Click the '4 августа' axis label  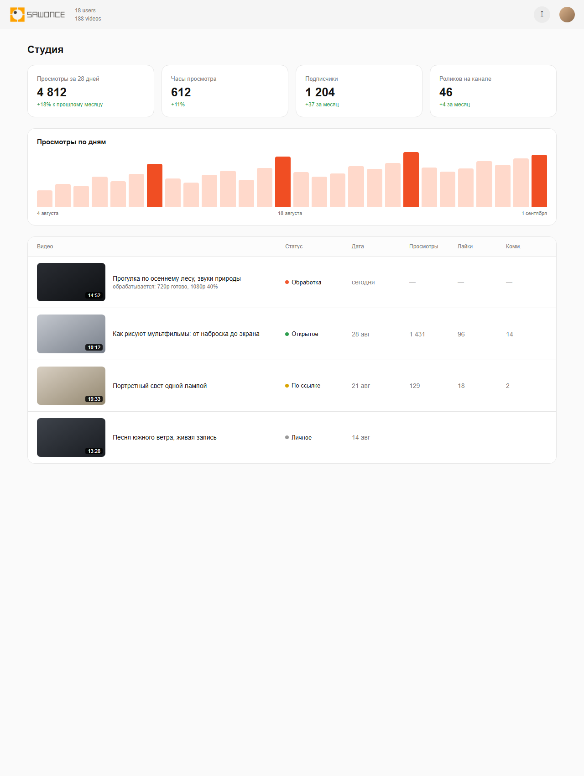(48, 213)
